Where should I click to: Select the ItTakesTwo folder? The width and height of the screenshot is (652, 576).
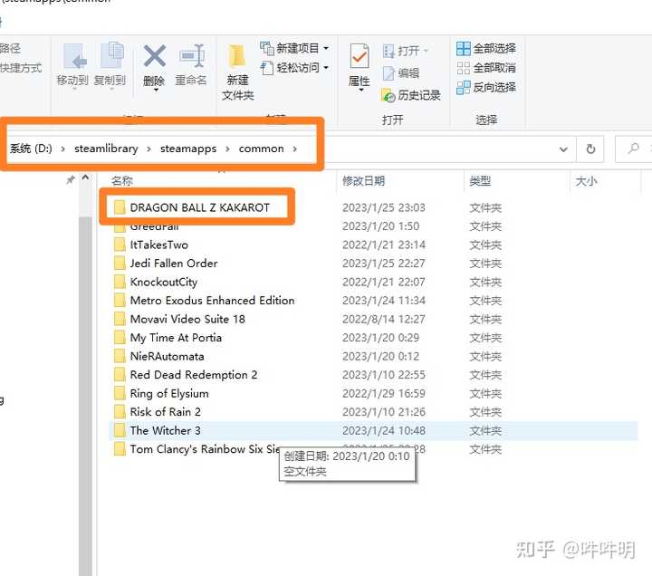[x=158, y=245]
